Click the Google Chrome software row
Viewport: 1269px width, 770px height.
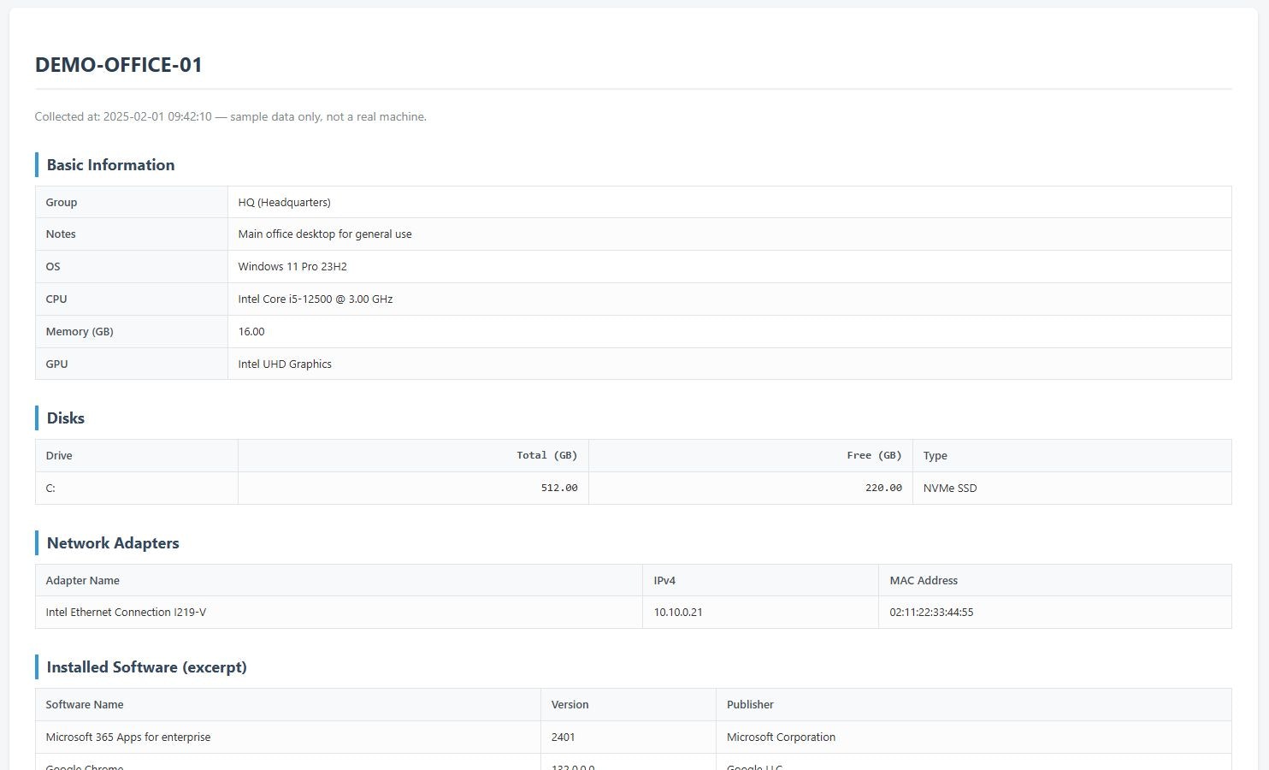84,766
